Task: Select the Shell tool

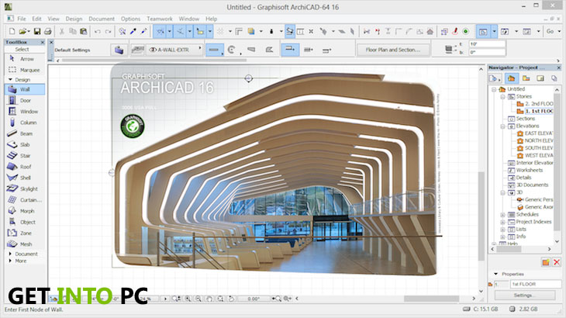Action: pos(25,178)
